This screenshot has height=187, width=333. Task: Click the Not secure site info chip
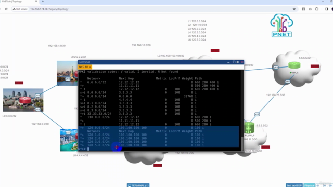pos(20,9)
